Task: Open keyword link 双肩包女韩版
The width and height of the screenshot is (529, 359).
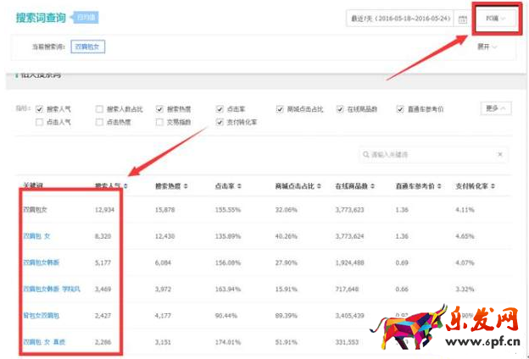Action: click(41, 263)
